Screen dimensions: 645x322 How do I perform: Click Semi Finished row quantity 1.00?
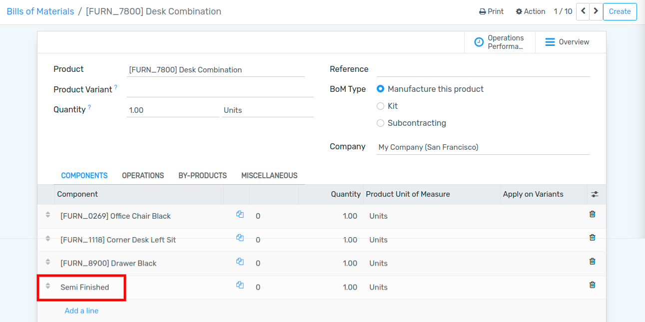[x=350, y=287]
